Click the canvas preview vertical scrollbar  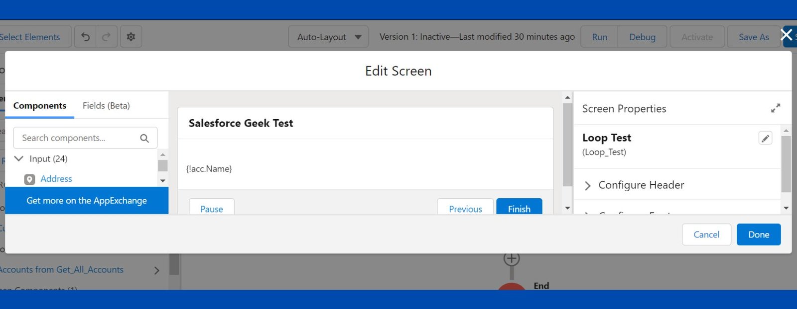point(567,144)
